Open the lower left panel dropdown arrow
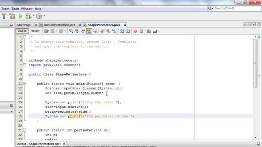 (11, 111)
